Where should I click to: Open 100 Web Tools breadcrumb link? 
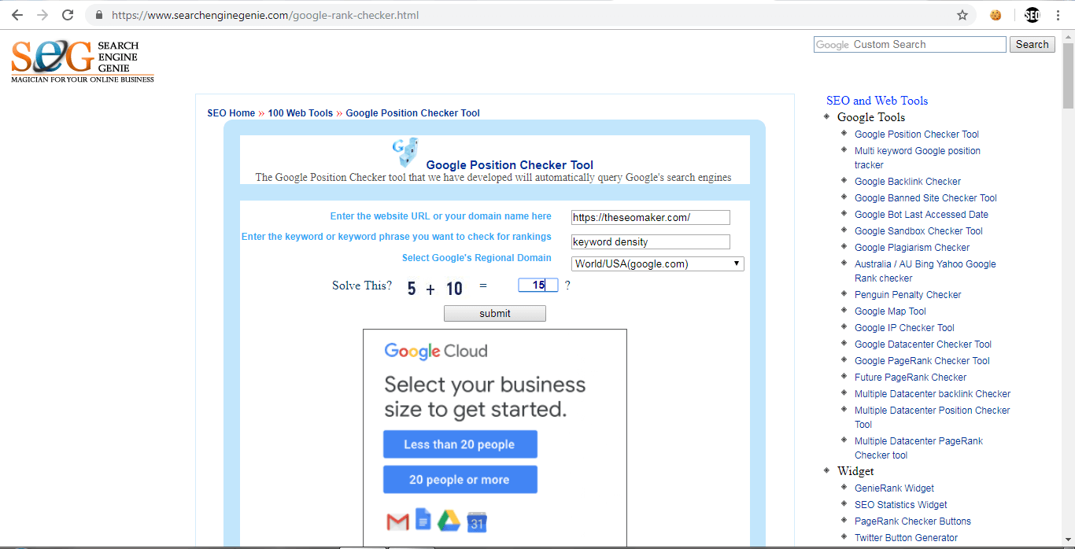click(x=301, y=113)
